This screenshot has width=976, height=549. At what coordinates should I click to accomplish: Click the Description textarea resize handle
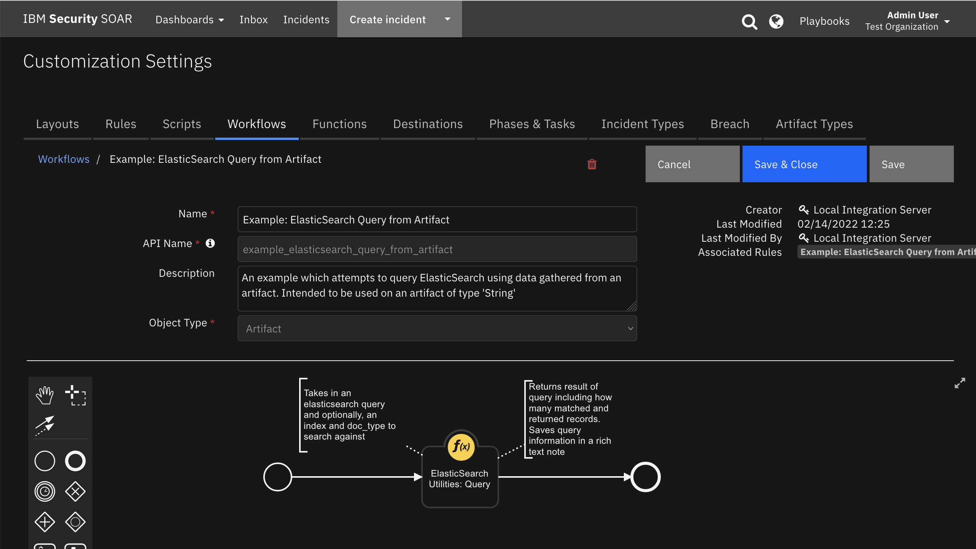click(631, 306)
